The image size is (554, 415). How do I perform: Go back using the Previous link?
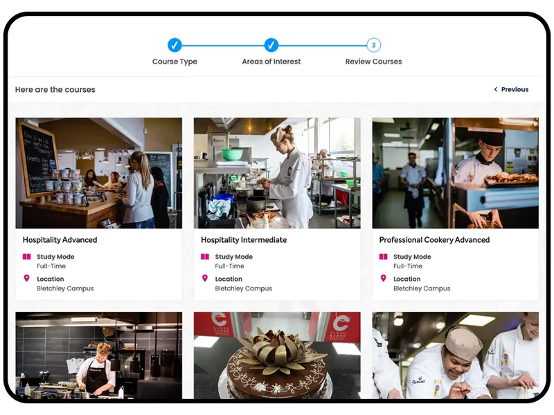pyautogui.click(x=515, y=89)
